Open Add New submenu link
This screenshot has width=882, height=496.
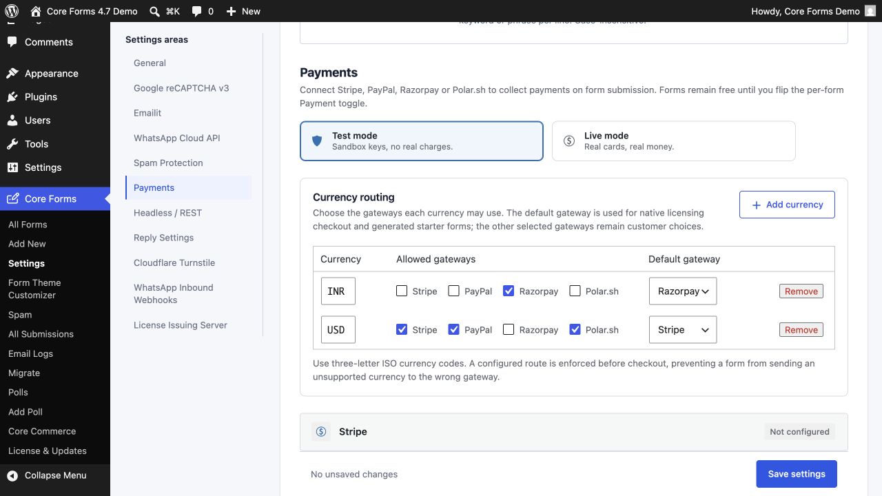[x=27, y=244]
